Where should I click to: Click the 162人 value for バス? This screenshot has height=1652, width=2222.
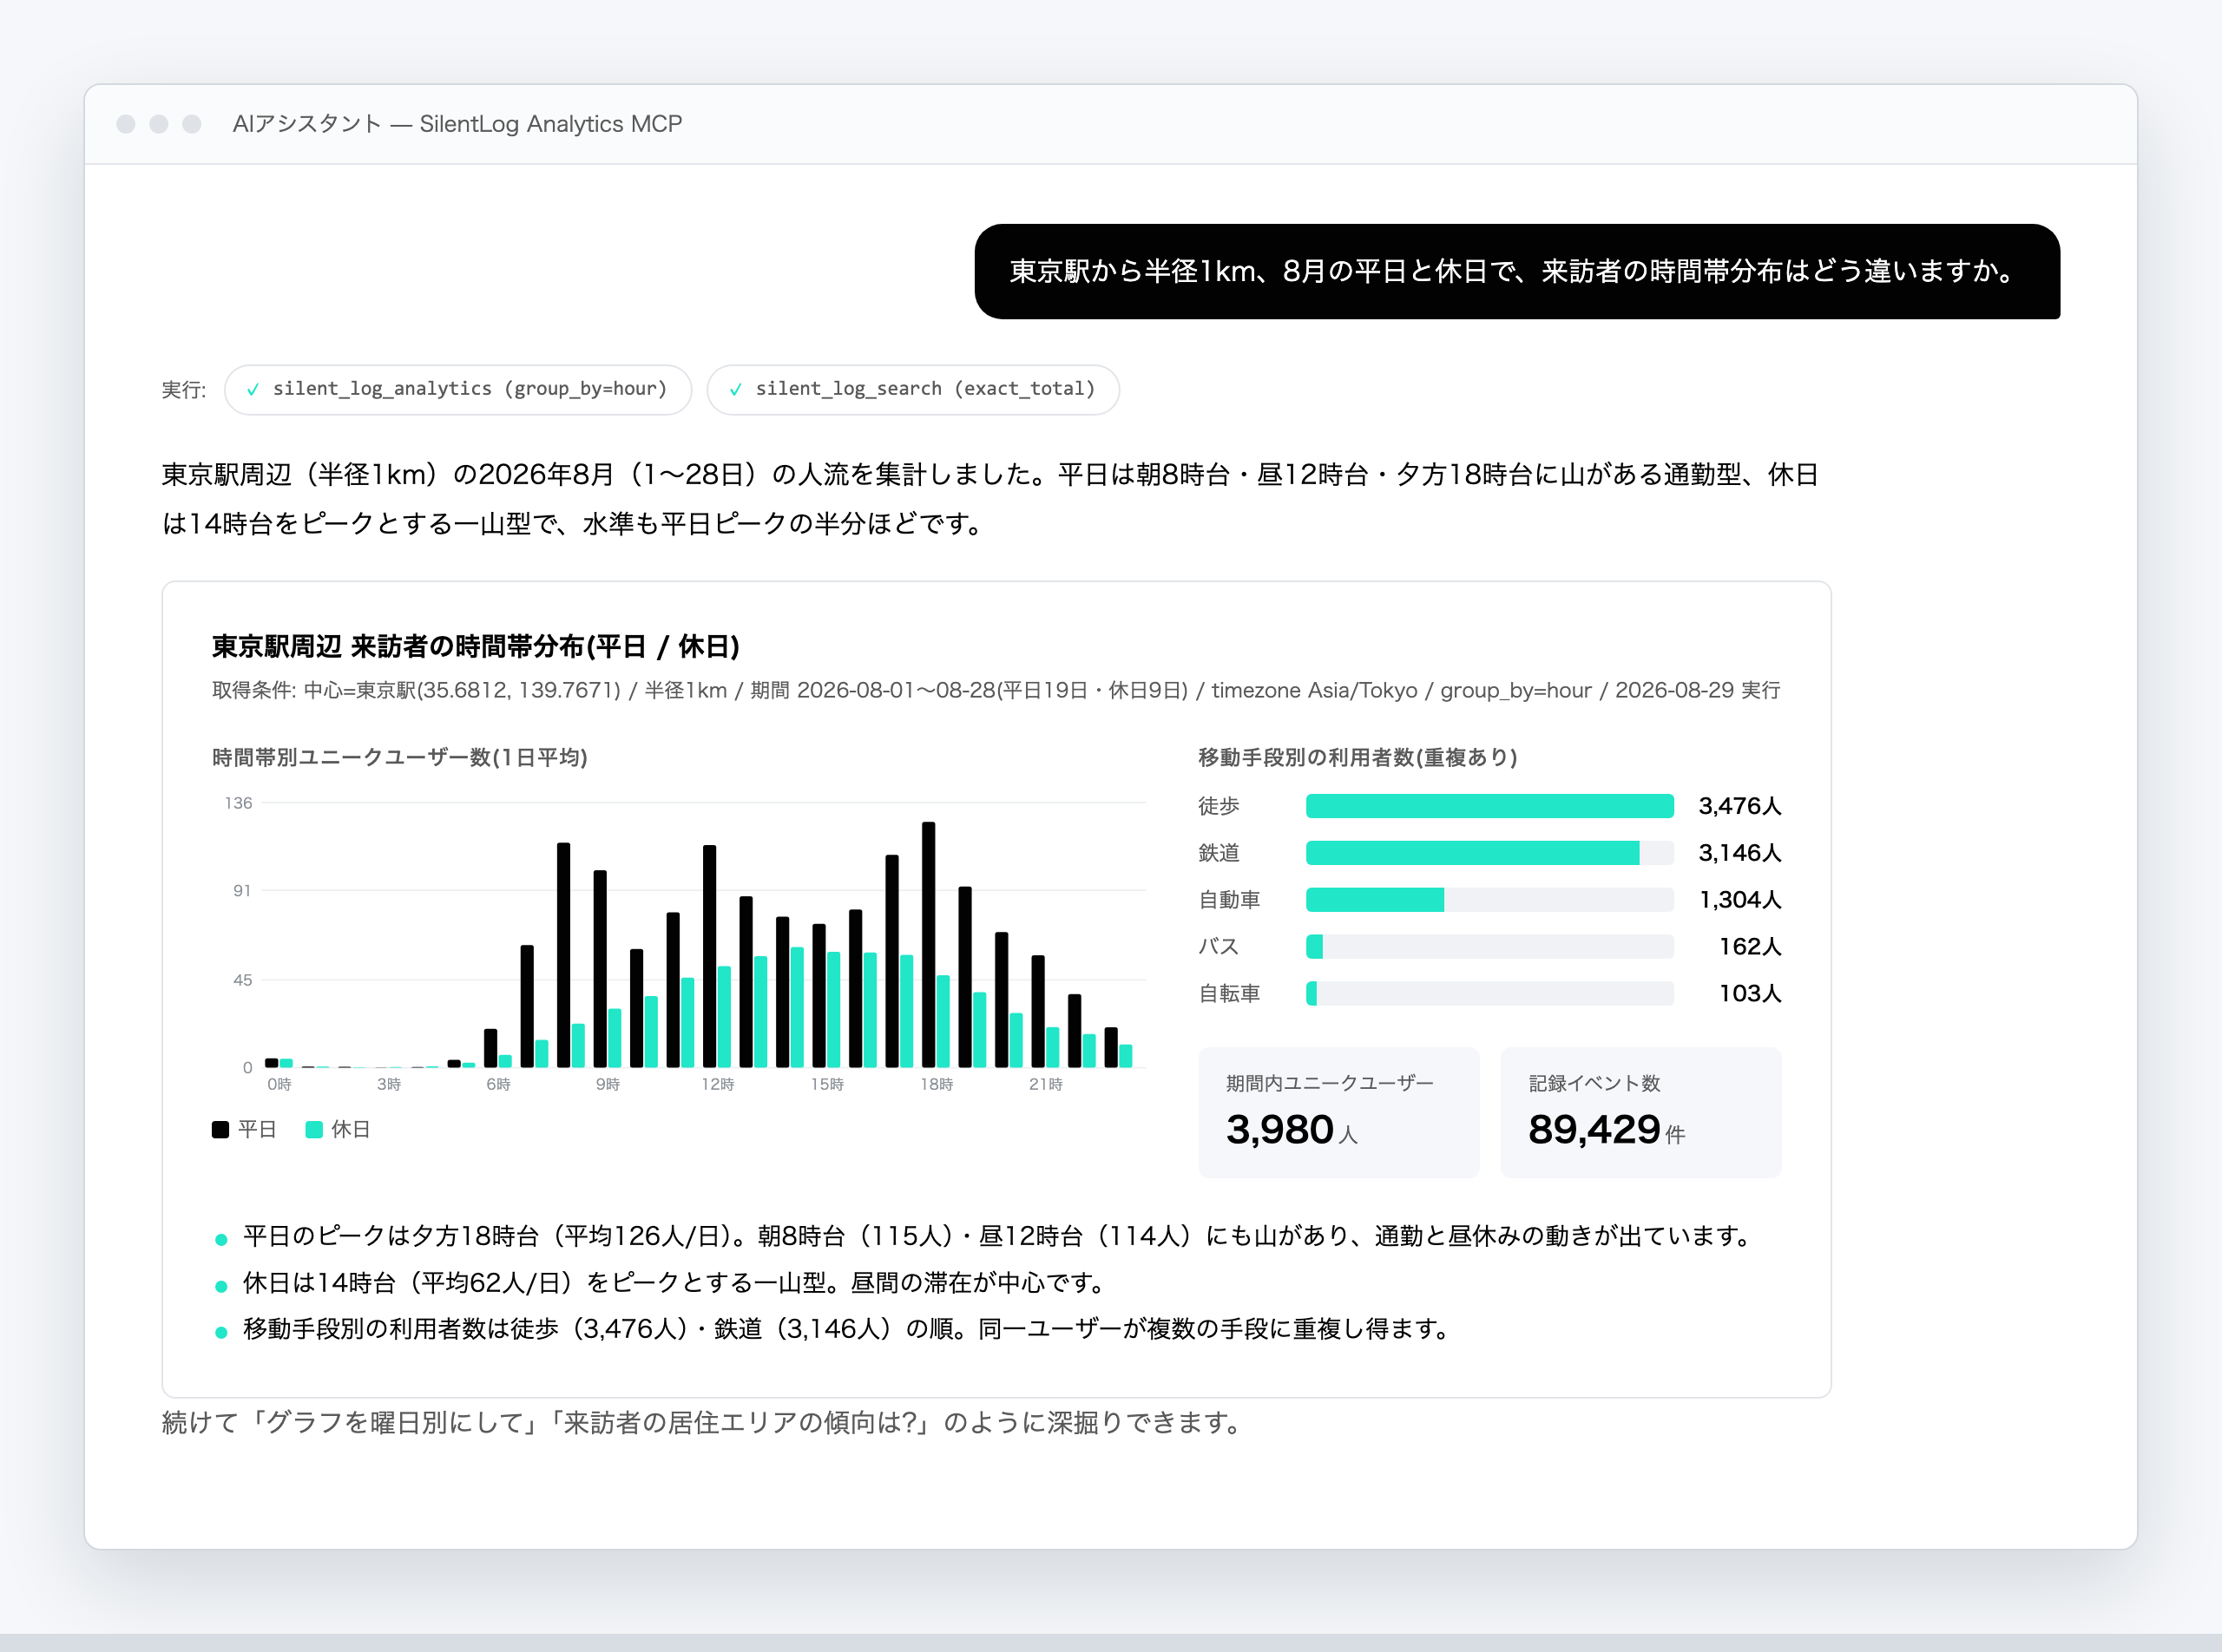pos(1750,946)
